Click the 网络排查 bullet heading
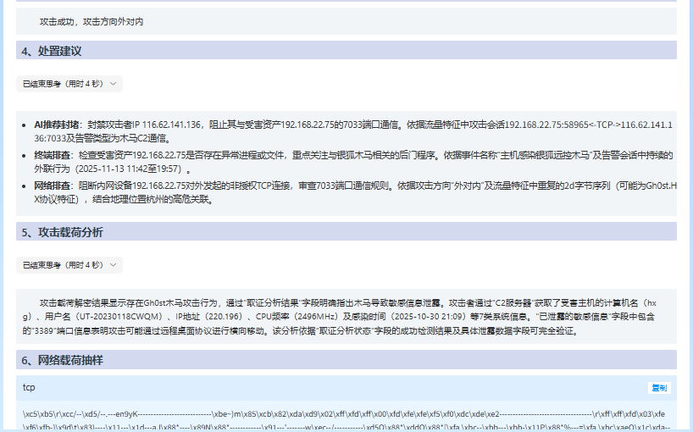 coord(53,185)
